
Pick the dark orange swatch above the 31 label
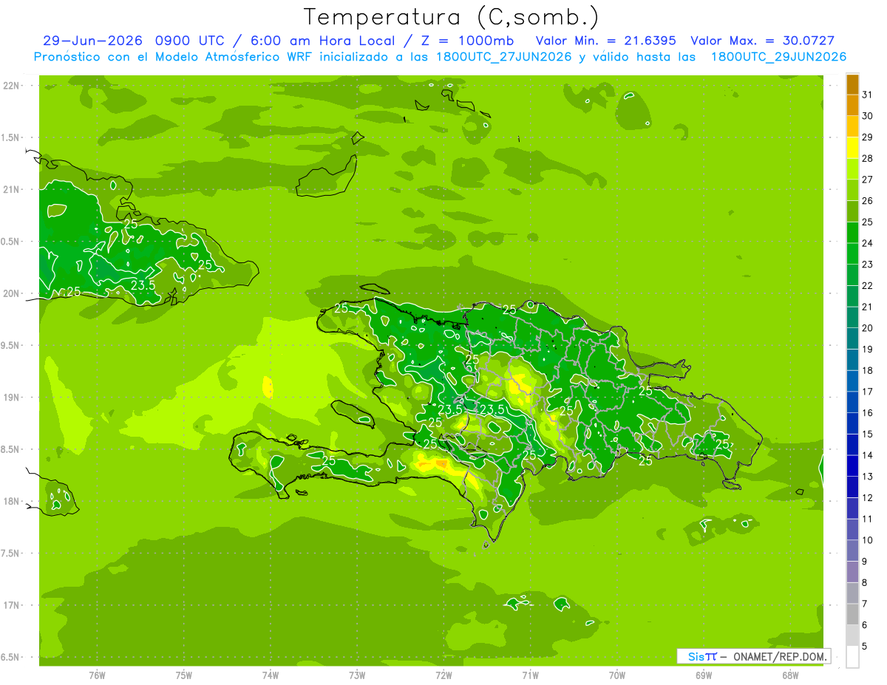pos(852,84)
